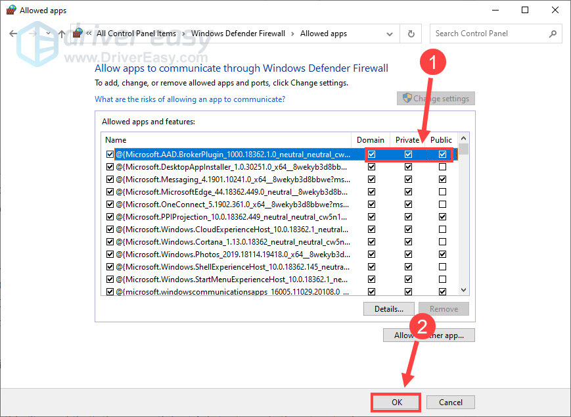Image resolution: width=571 pixels, height=417 pixels.
Task: Go to All Control Panel Items breadcrumb
Action: pyautogui.click(x=136, y=34)
